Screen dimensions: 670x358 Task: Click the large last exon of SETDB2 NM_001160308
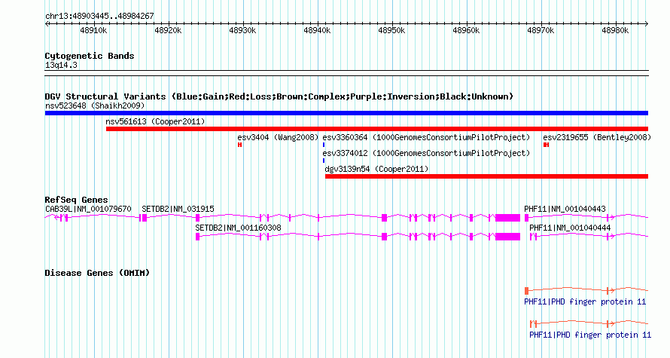pos(507,237)
